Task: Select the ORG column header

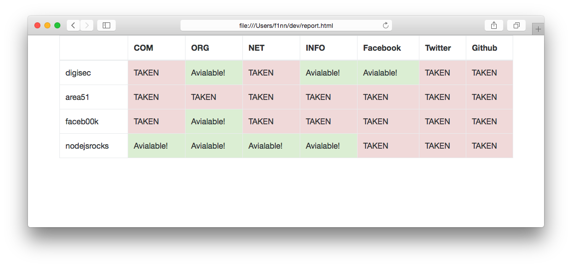Action: 214,48
